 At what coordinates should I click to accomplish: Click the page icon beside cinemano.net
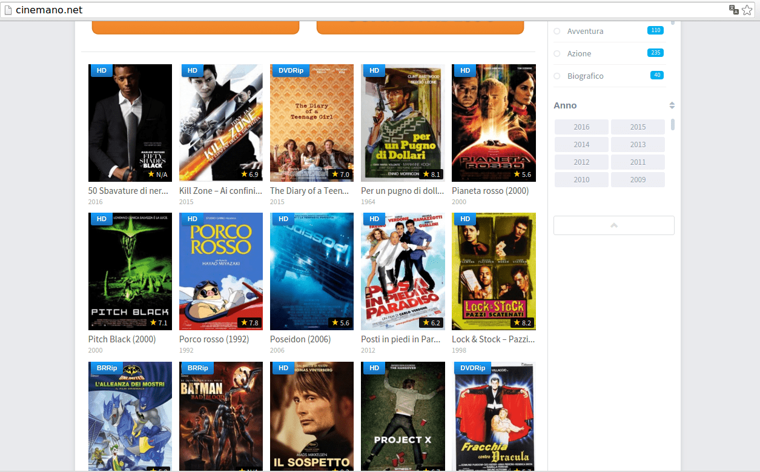(8, 10)
